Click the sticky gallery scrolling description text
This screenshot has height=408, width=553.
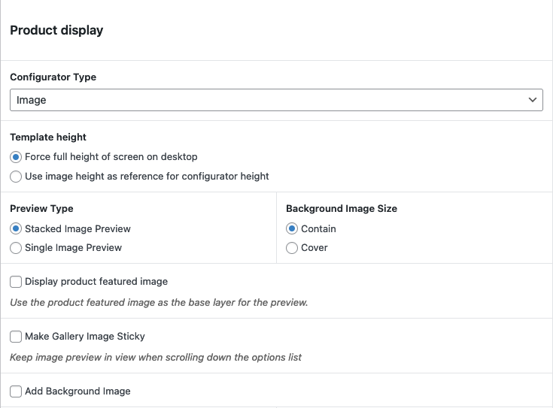pos(156,358)
